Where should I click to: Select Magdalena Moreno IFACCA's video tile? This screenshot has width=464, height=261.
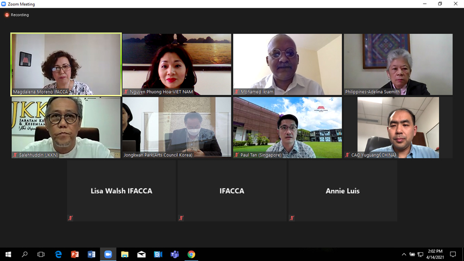[66, 64]
